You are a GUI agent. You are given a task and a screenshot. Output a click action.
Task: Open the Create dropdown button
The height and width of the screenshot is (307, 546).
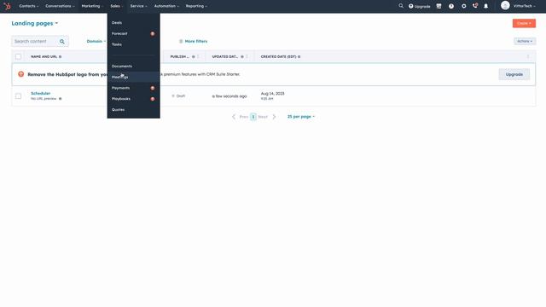(524, 23)
